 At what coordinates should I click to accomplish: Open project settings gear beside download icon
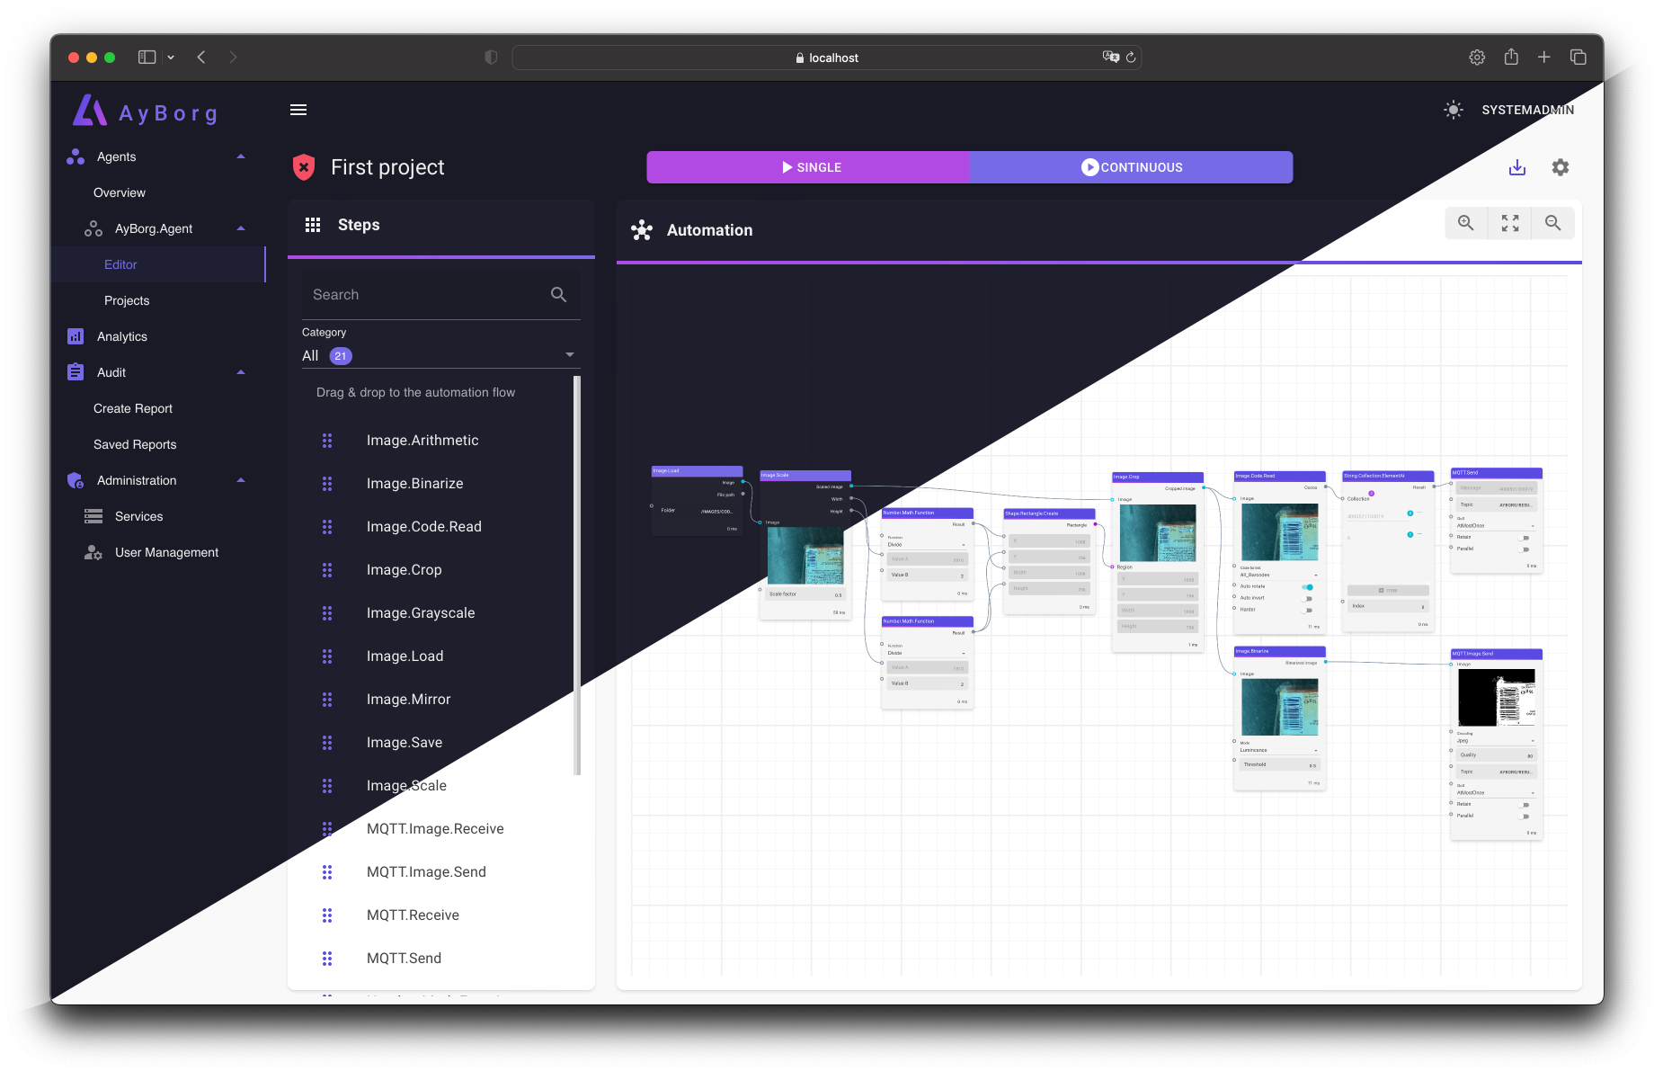1561,167
